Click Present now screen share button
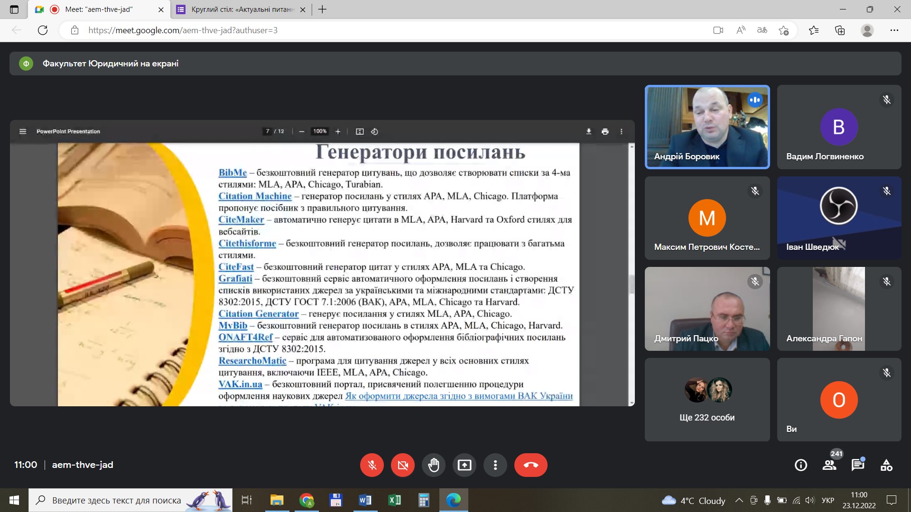Screen dimensions: 911x512 [x=465, y=465]
